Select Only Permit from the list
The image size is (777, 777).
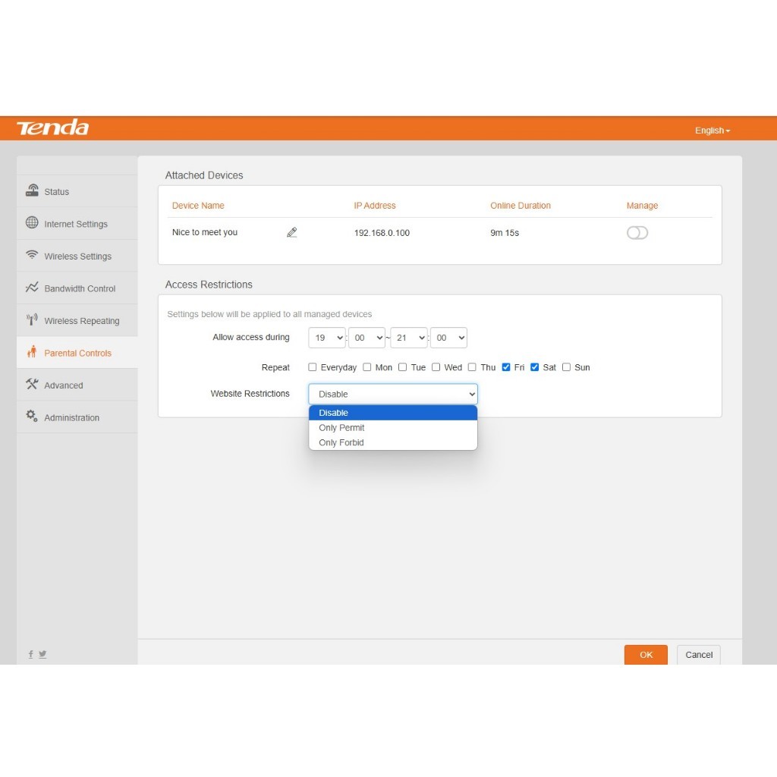342,428
